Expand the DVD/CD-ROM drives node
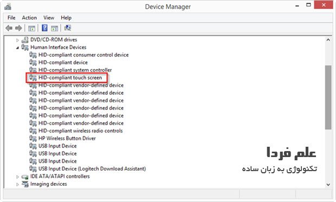The image size is (336, 202). click(17, 40)
